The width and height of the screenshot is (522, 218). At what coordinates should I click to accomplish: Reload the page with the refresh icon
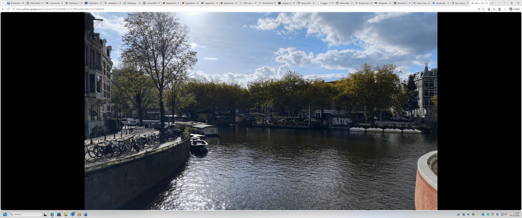tap(8, 9)
